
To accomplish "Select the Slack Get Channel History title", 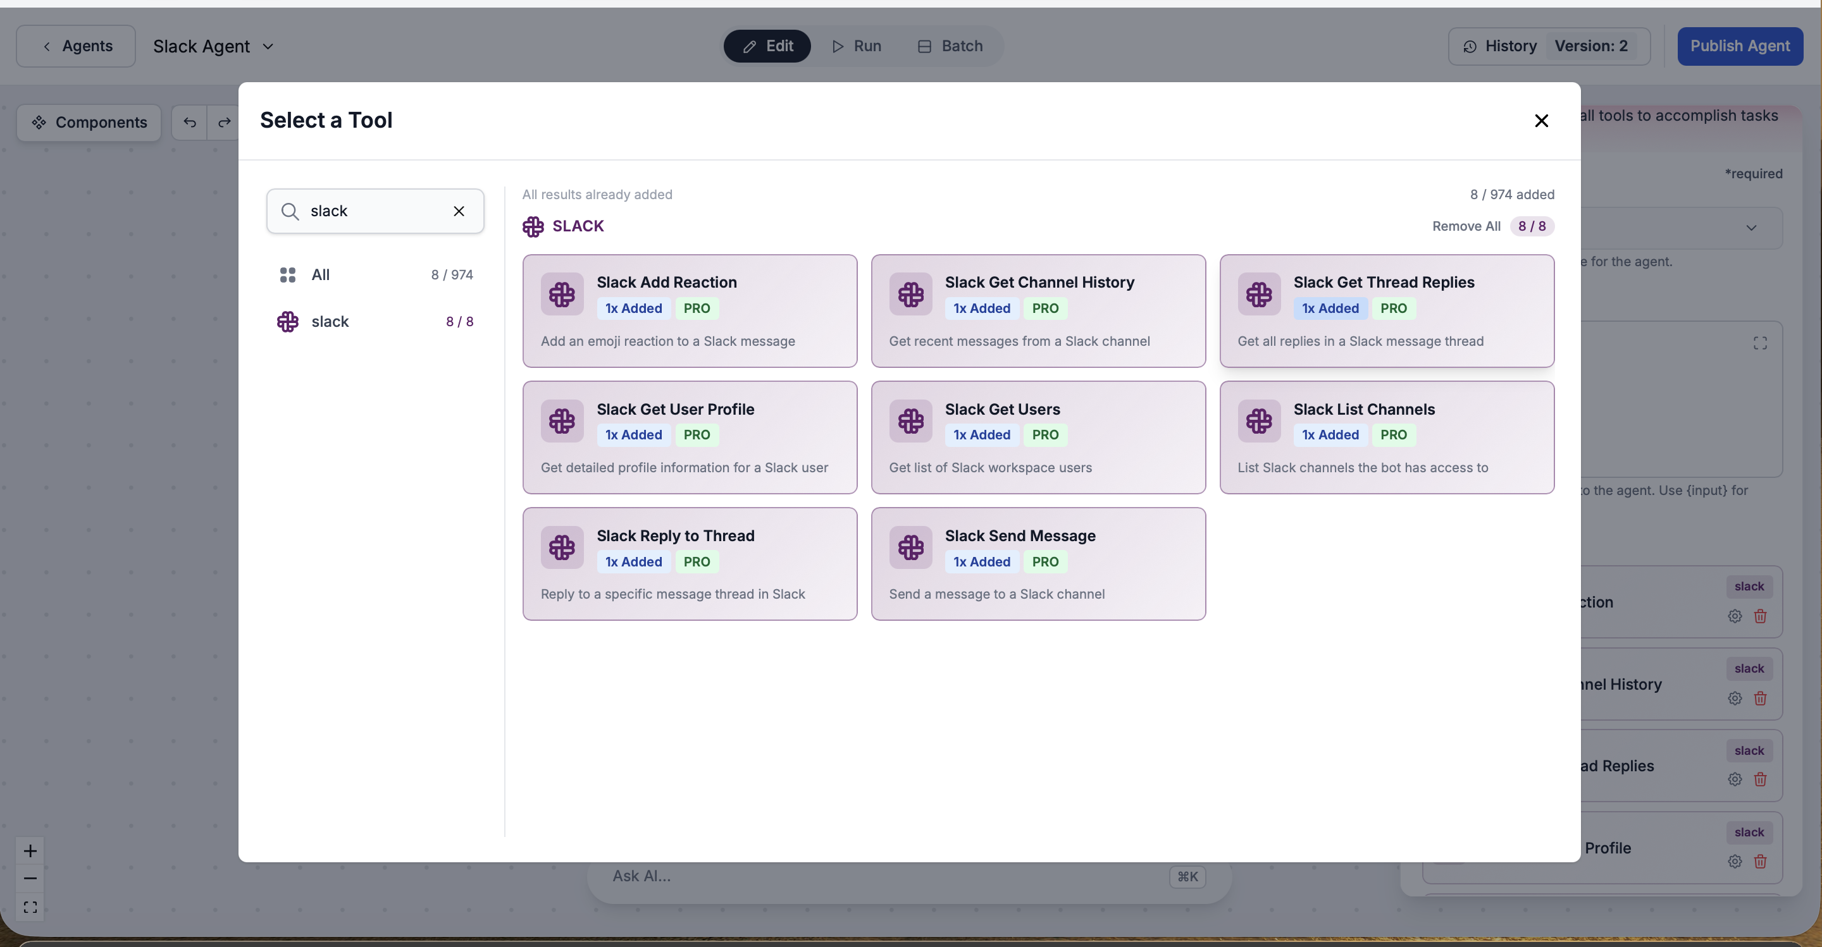I will pos(1039,282).
